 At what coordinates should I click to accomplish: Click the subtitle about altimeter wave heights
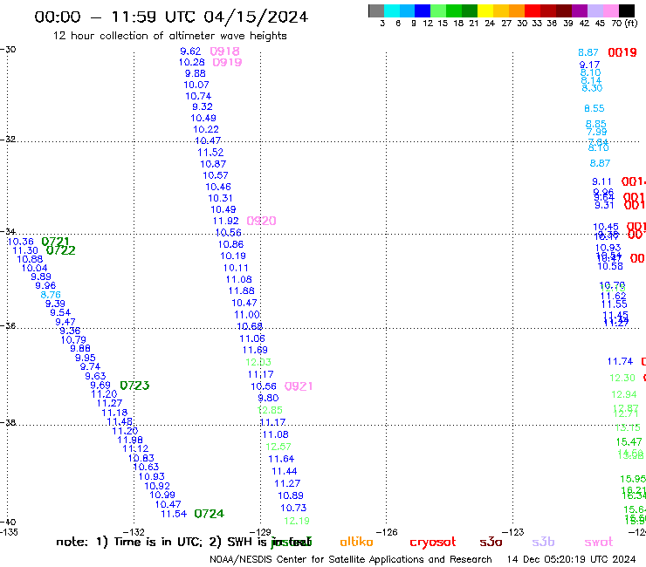point(169,36)
